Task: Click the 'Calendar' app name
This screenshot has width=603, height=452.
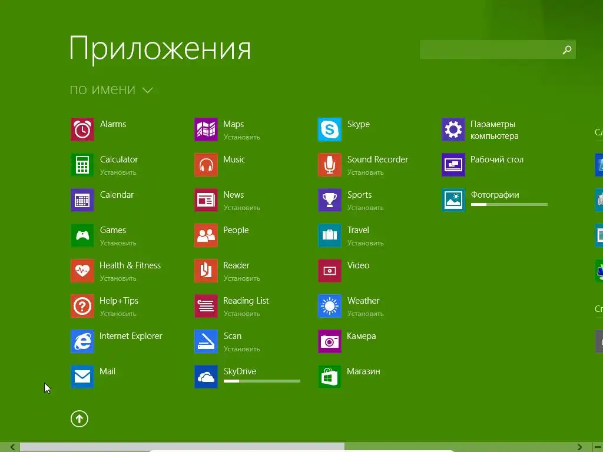Action: tap(117, 195)
